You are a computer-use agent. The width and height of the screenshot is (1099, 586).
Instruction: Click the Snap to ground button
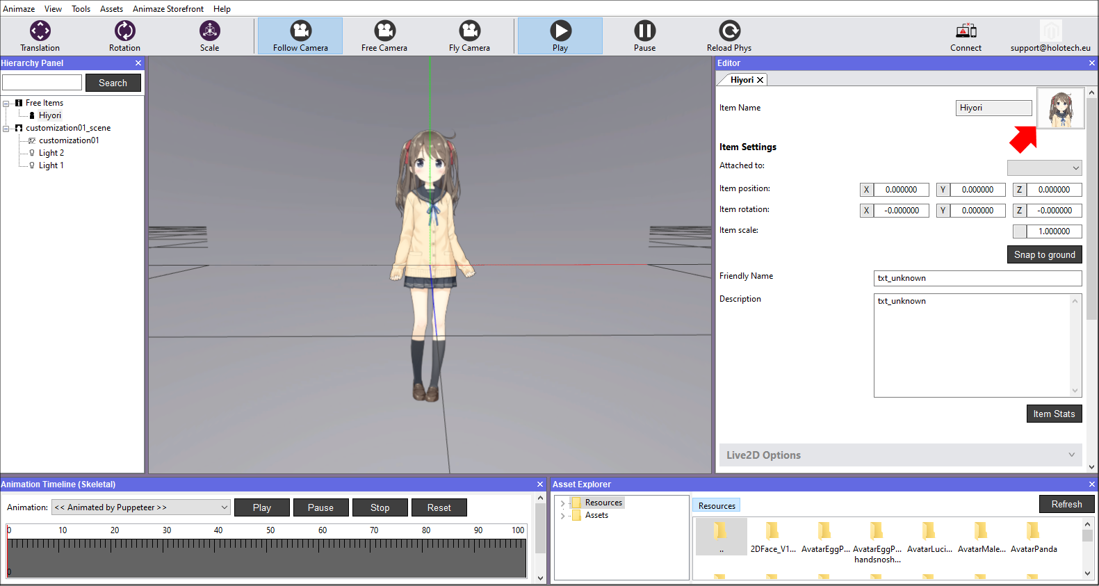(x=1044, y=255)
